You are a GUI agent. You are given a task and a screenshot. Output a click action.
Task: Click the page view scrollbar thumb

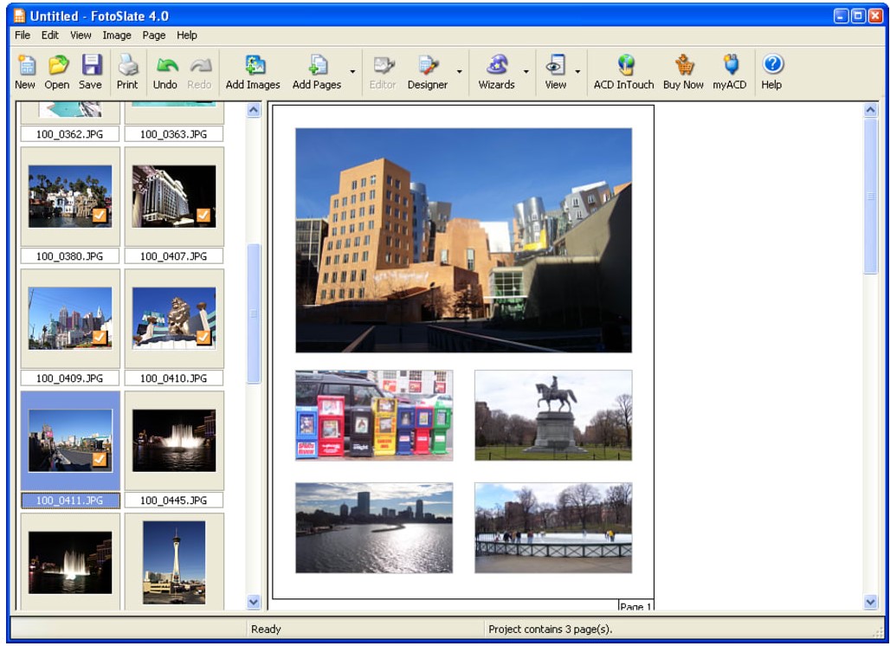coord(870,197)
